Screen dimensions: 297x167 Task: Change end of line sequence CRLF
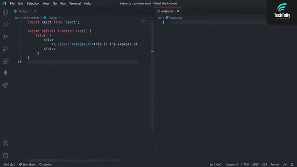click(x=255, y=165)
